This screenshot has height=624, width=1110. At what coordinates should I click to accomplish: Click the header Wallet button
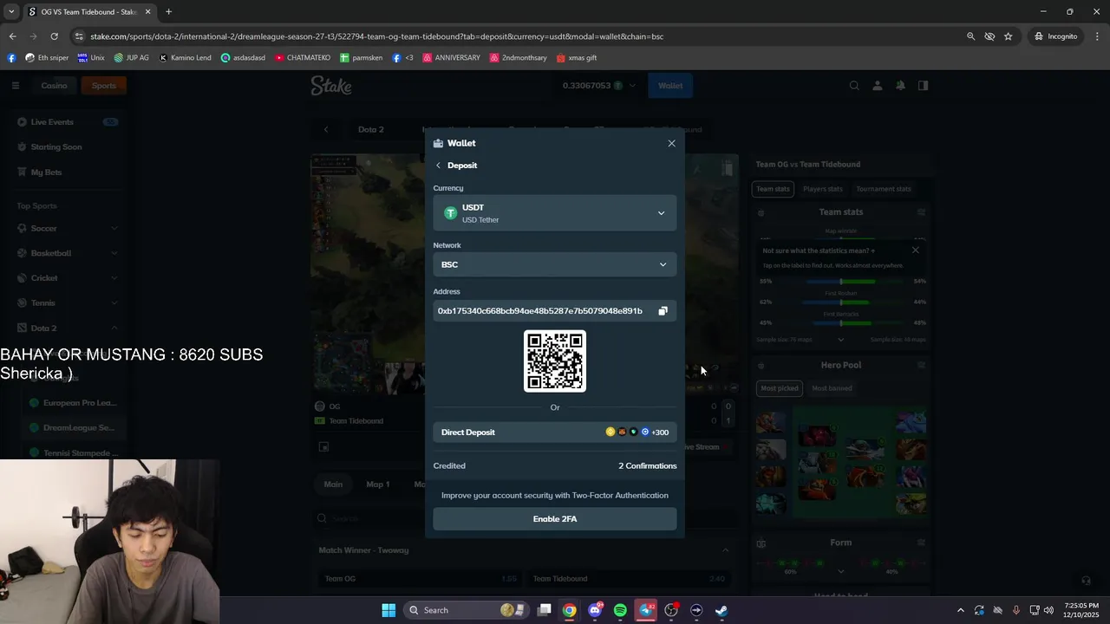click(670, 86)
